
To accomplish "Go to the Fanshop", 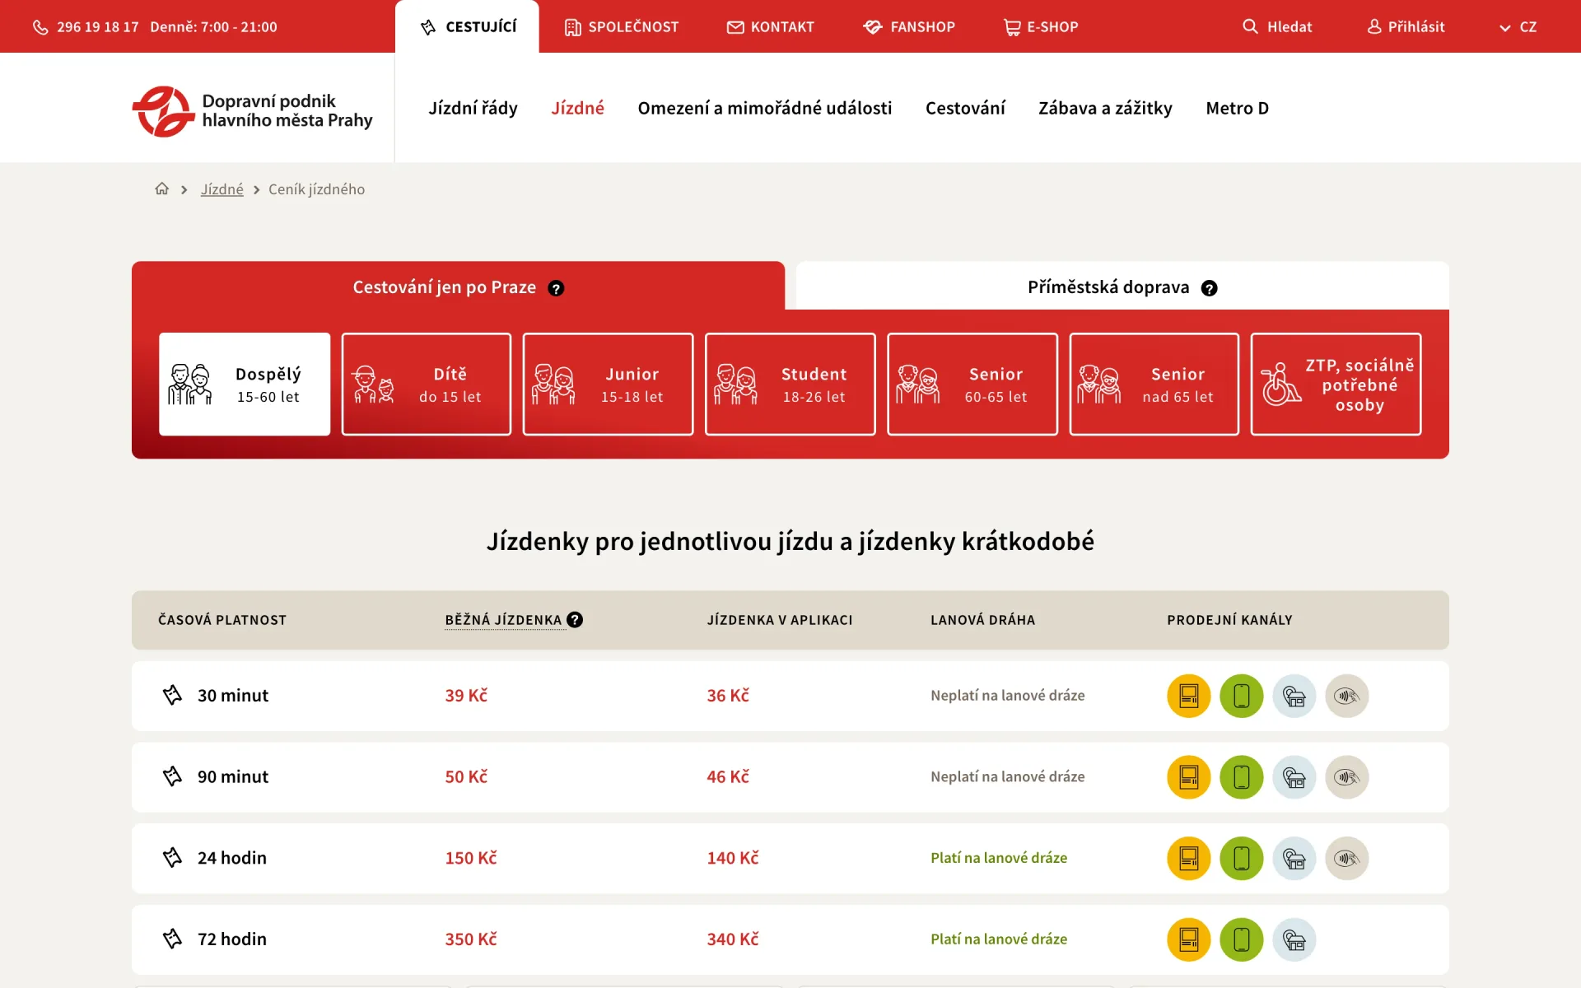I will click(909, 27).
